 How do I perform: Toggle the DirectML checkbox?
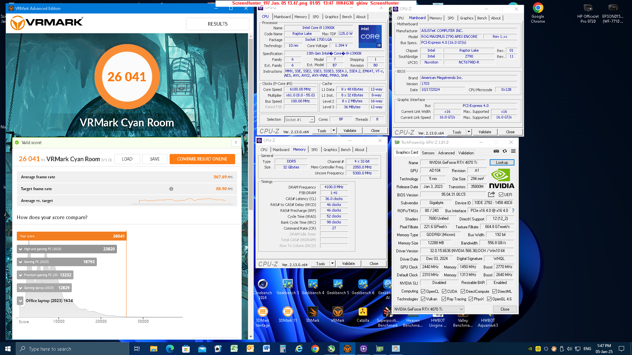coord(495,292)
